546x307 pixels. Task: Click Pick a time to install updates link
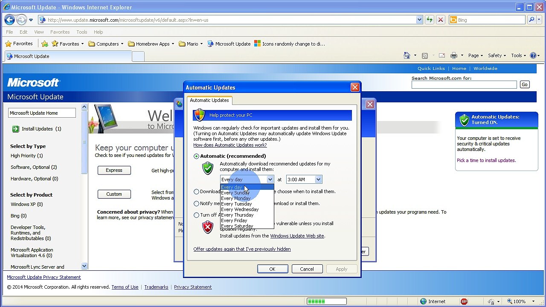[x=486, y=160]
